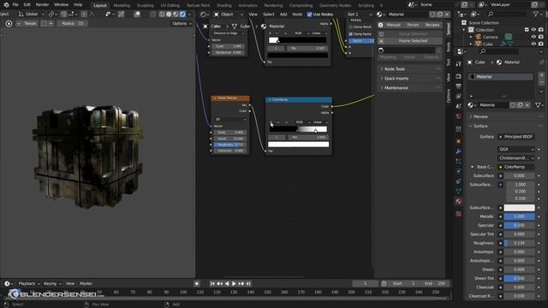The height and width of the screenshot is (308, 548).
Task: Switch to the UV Editing workspace tab
Action: (x=170, y=5)
